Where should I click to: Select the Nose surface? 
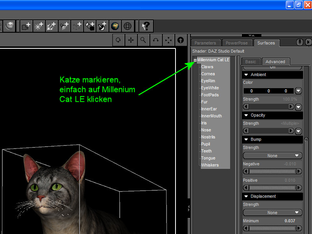click(x=206, y=130)
